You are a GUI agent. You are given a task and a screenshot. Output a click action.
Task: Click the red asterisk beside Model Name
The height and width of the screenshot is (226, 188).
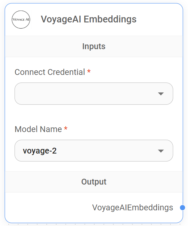tap(66, 129)
